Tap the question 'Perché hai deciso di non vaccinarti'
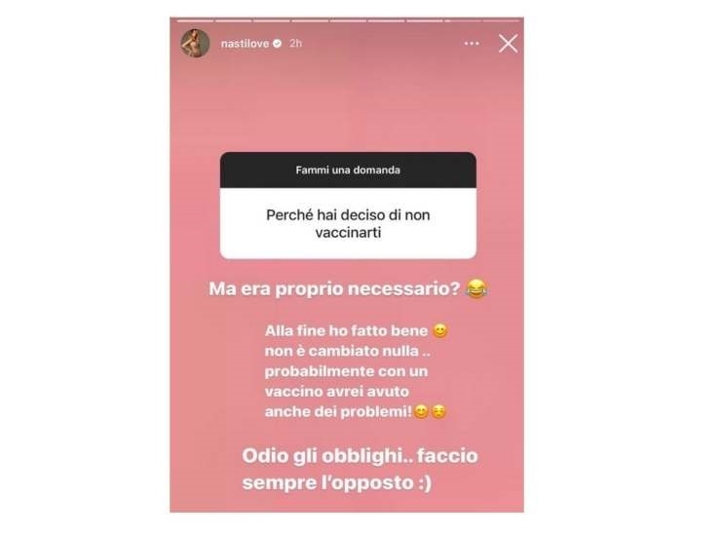The height and width of the screenshot is (536, 721). point(348,223)
